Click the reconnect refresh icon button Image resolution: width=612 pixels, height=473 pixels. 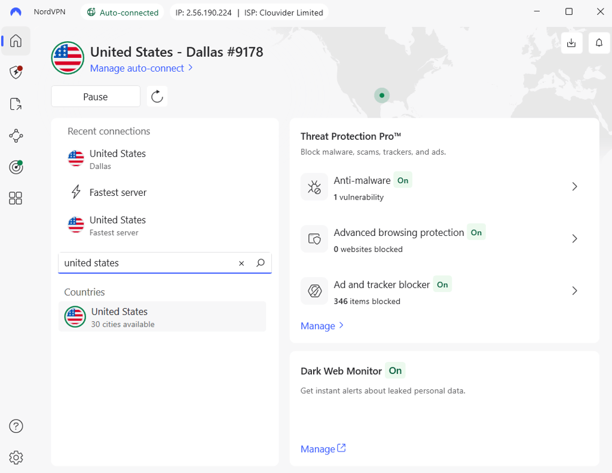(157, 96)
